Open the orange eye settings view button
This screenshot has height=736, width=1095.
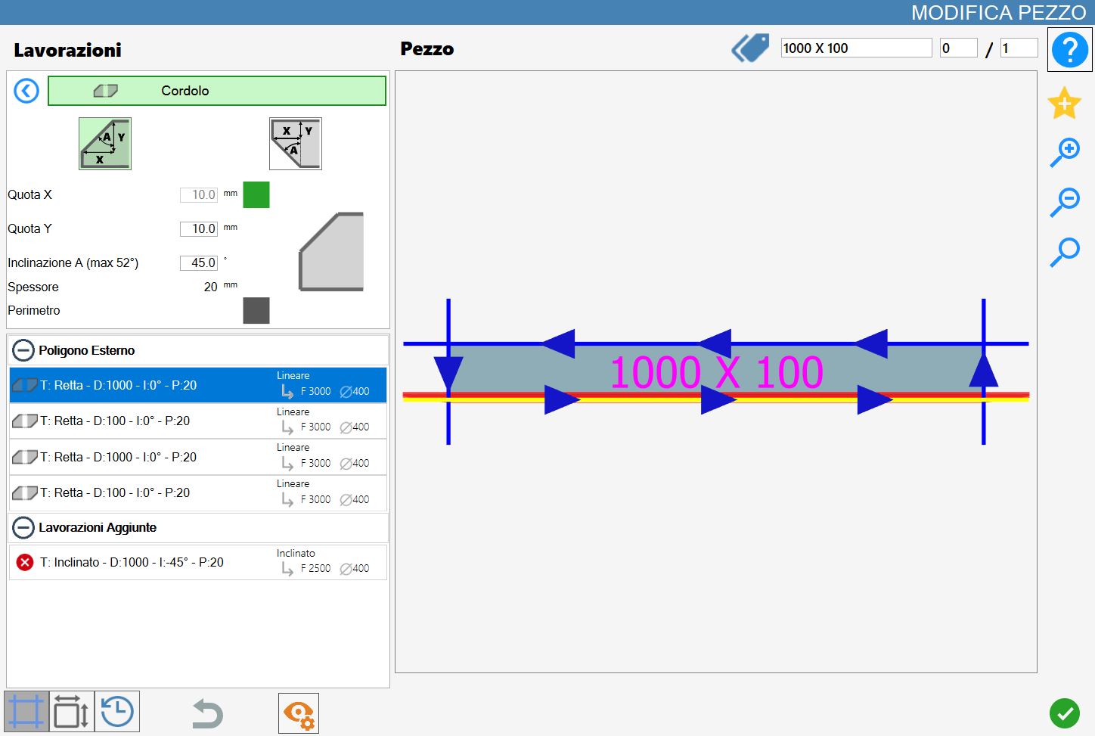click(x=299, y=713)
